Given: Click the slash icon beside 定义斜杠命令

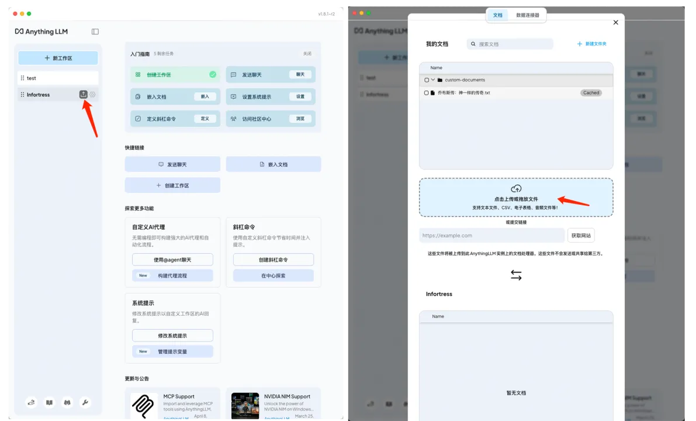Looking at the screenshot, I should tap(138, 119).
